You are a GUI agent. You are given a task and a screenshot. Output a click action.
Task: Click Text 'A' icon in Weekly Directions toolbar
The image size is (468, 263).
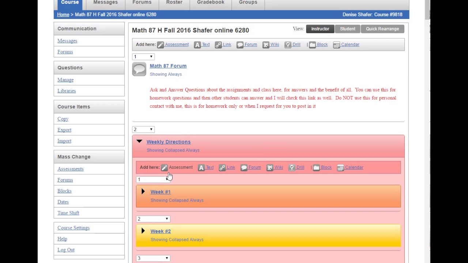(x=201, y=168)
